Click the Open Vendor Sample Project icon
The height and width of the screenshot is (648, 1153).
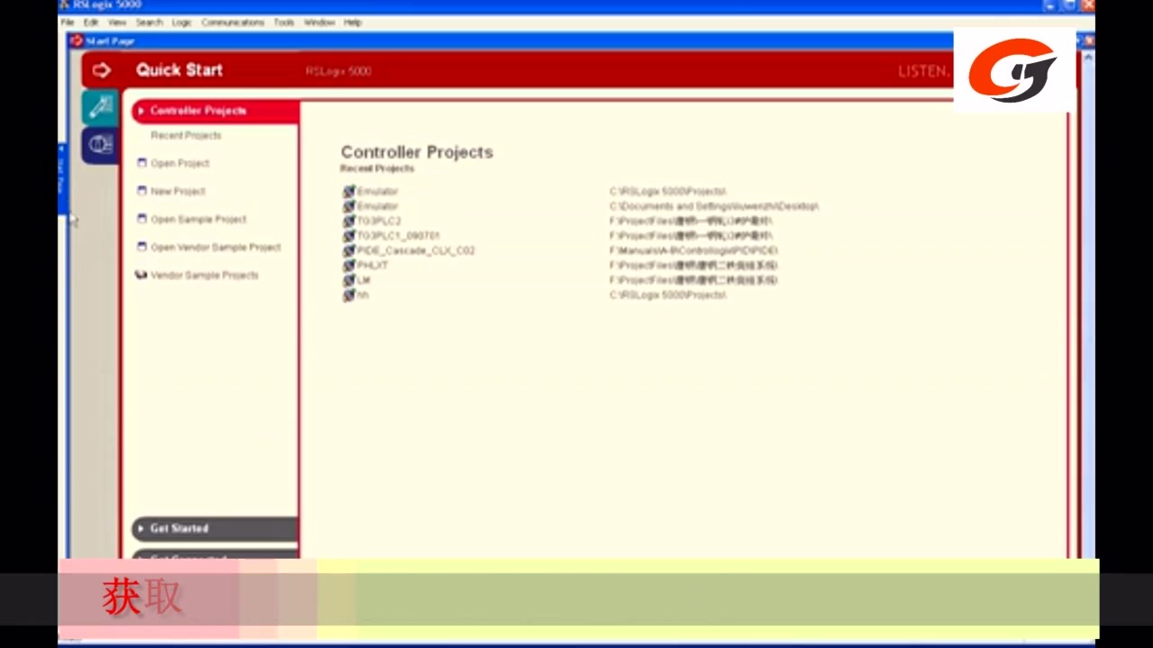pos(141,247)
